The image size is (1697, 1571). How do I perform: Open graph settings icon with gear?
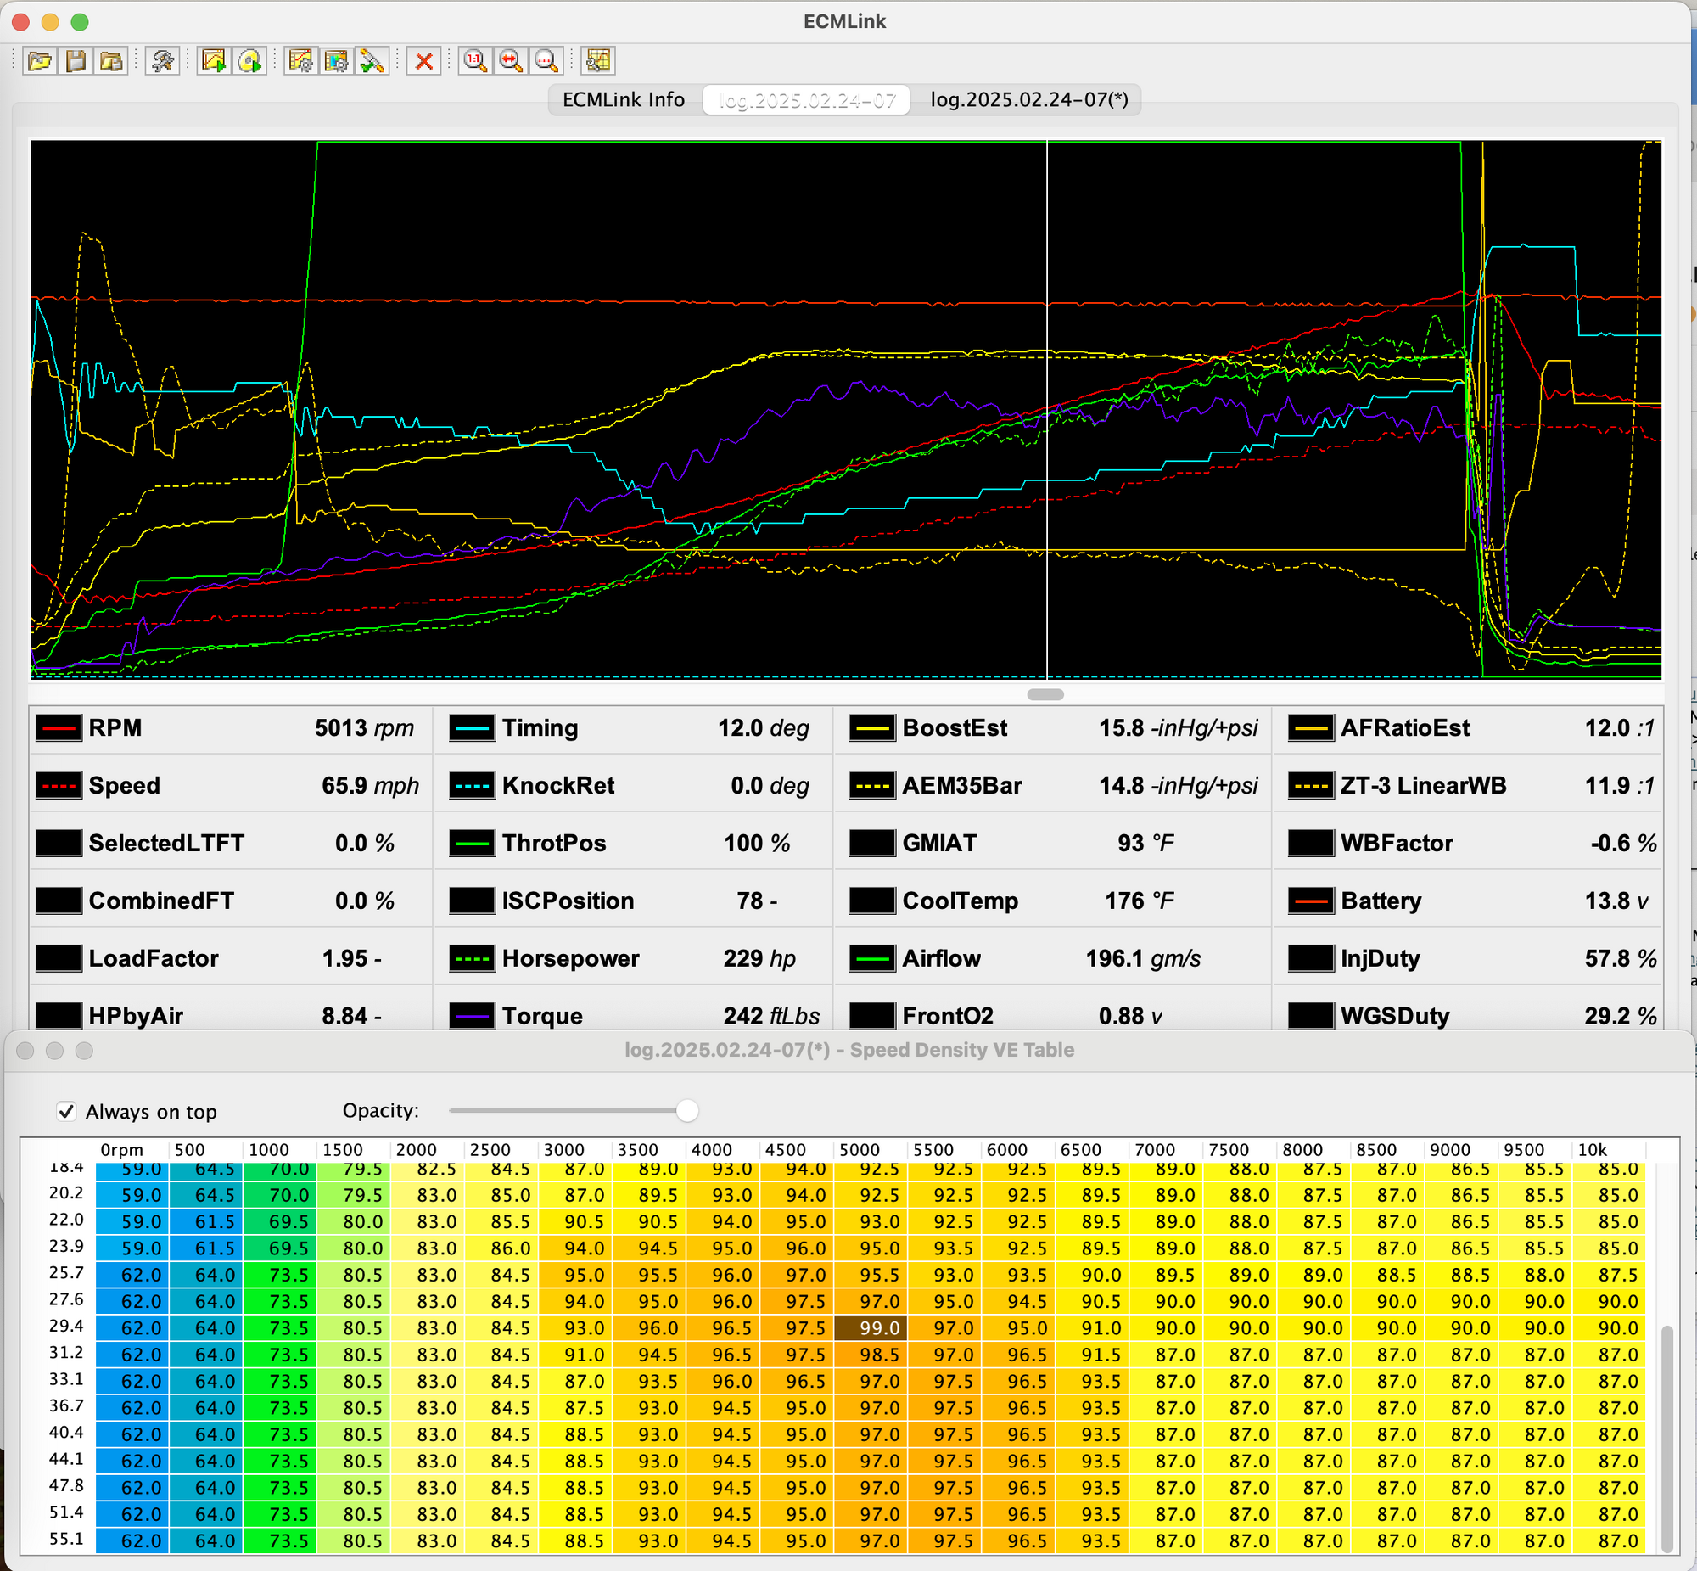(x=301, y=60)
